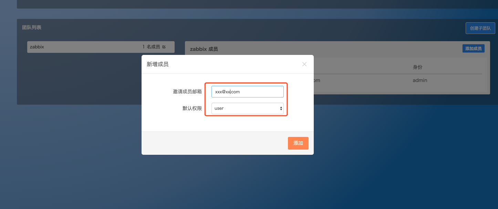Click the member email ending in om
This screenshot has height=209, width=498.
(317, 80)
